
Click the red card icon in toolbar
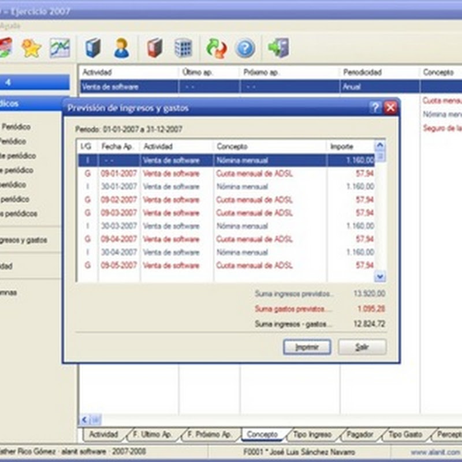(x=6, y=48)
